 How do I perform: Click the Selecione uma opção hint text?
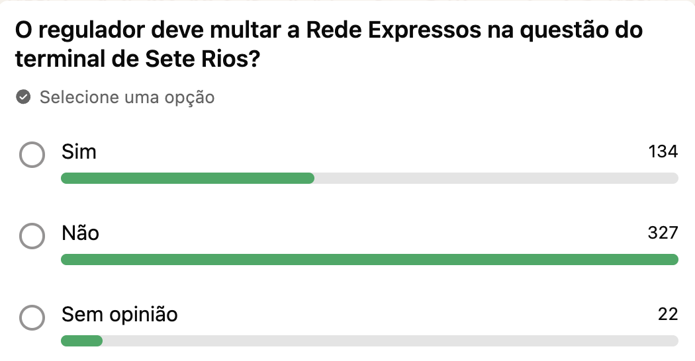tap(126, 98)
